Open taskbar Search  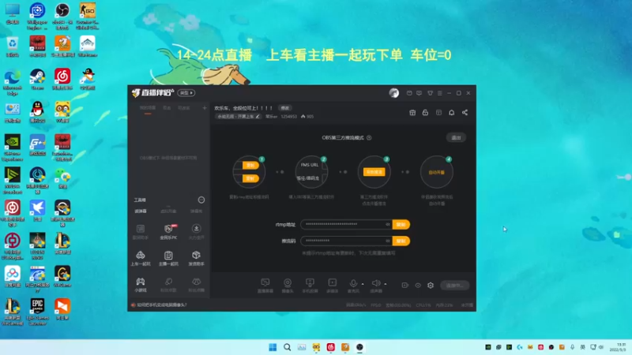coord(287,347)
